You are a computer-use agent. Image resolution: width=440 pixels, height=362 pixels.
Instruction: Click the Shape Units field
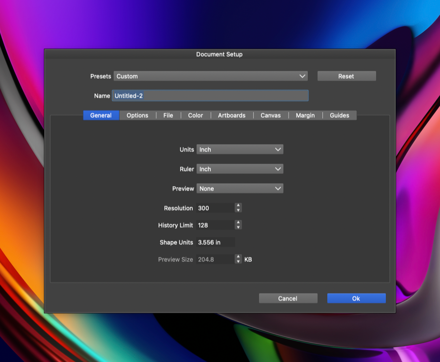(x=216, y=242)
